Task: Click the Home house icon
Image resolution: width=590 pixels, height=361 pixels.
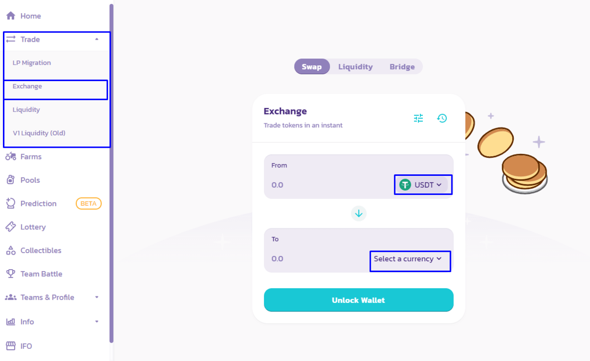Action: (11, 16)
